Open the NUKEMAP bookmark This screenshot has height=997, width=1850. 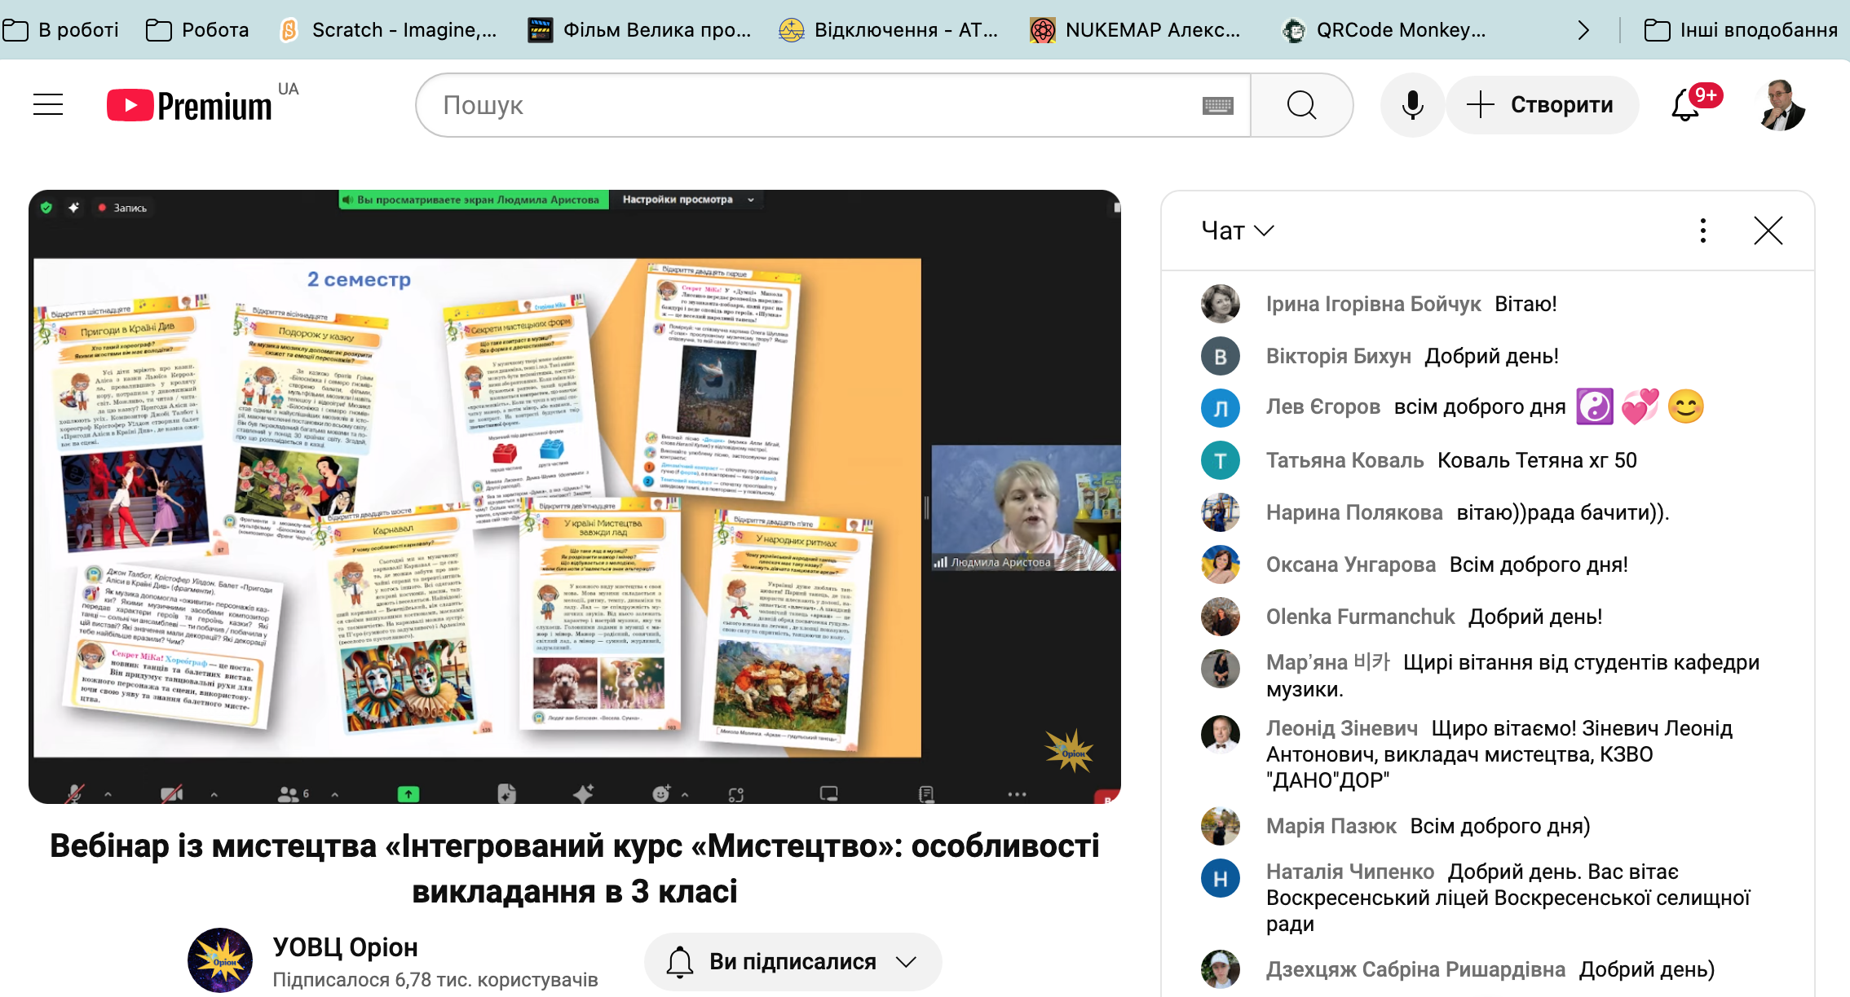pos(1135,30)
